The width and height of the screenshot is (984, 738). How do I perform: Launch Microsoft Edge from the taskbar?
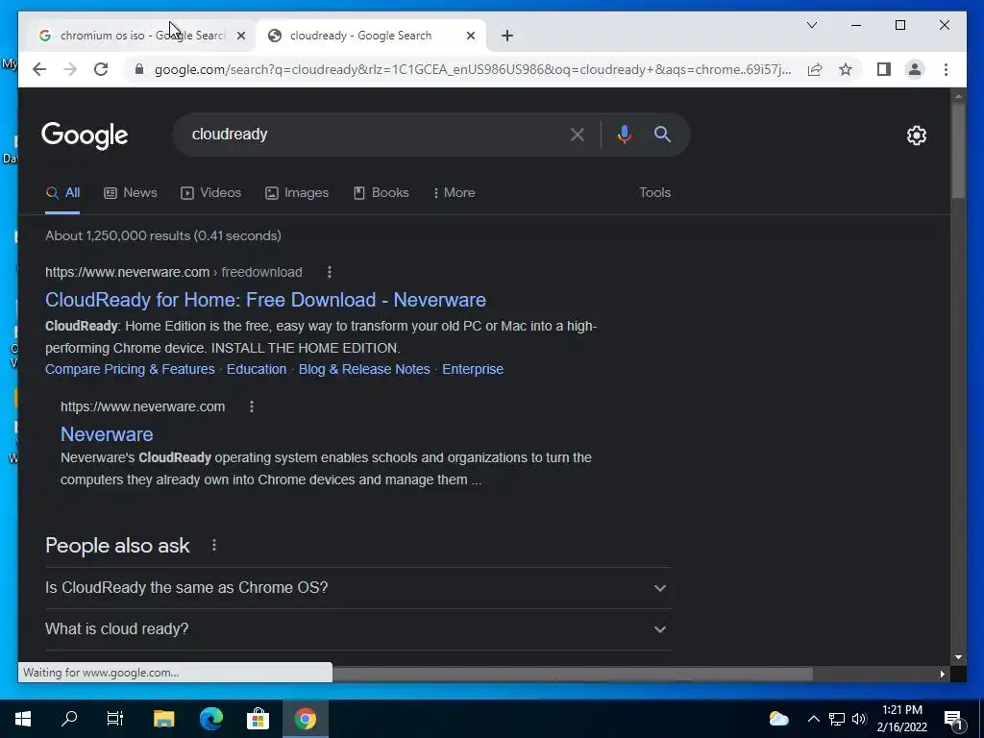click(210, 719)
